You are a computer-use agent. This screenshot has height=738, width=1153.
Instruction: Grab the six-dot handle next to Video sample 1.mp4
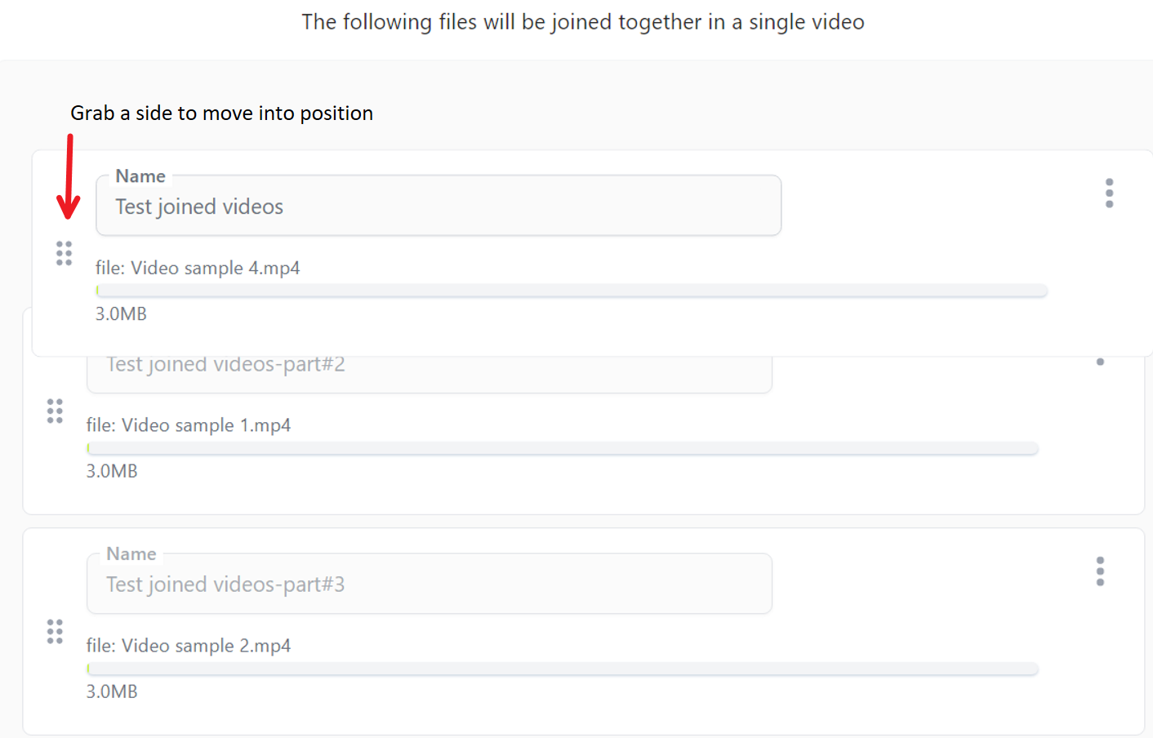55,411
